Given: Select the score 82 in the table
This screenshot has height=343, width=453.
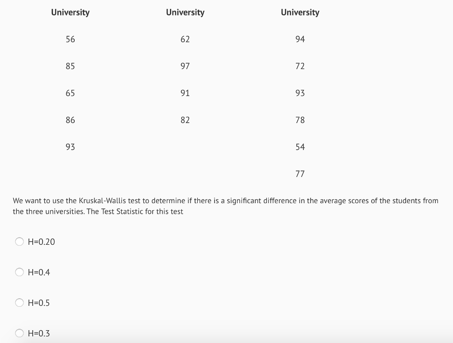Looking at the screenshot, I should [x=185, y=120].
